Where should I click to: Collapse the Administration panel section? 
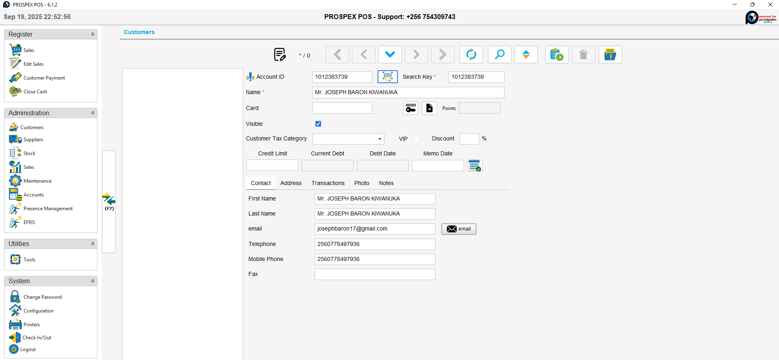point(93,113)
